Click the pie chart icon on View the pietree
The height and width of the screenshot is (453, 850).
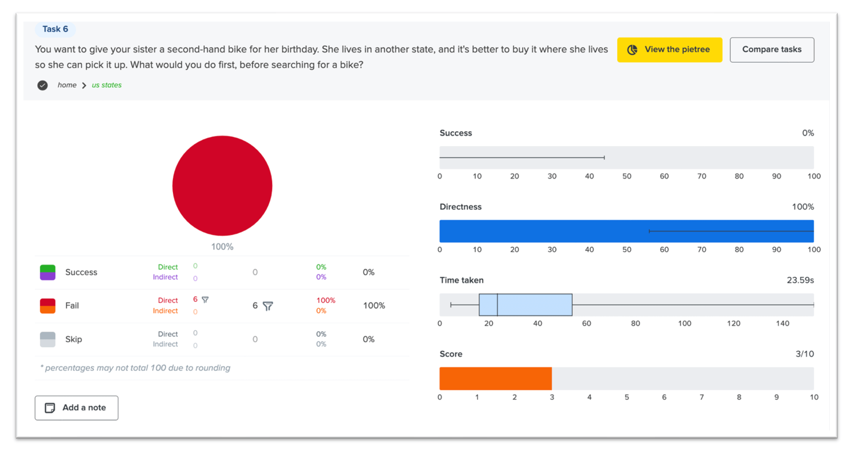point(632,50)
